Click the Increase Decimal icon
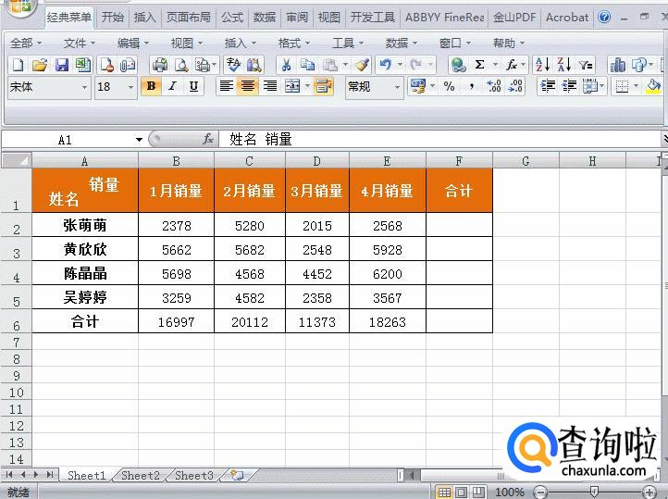This screenshot has width=668, height=499. click(494, 87)
